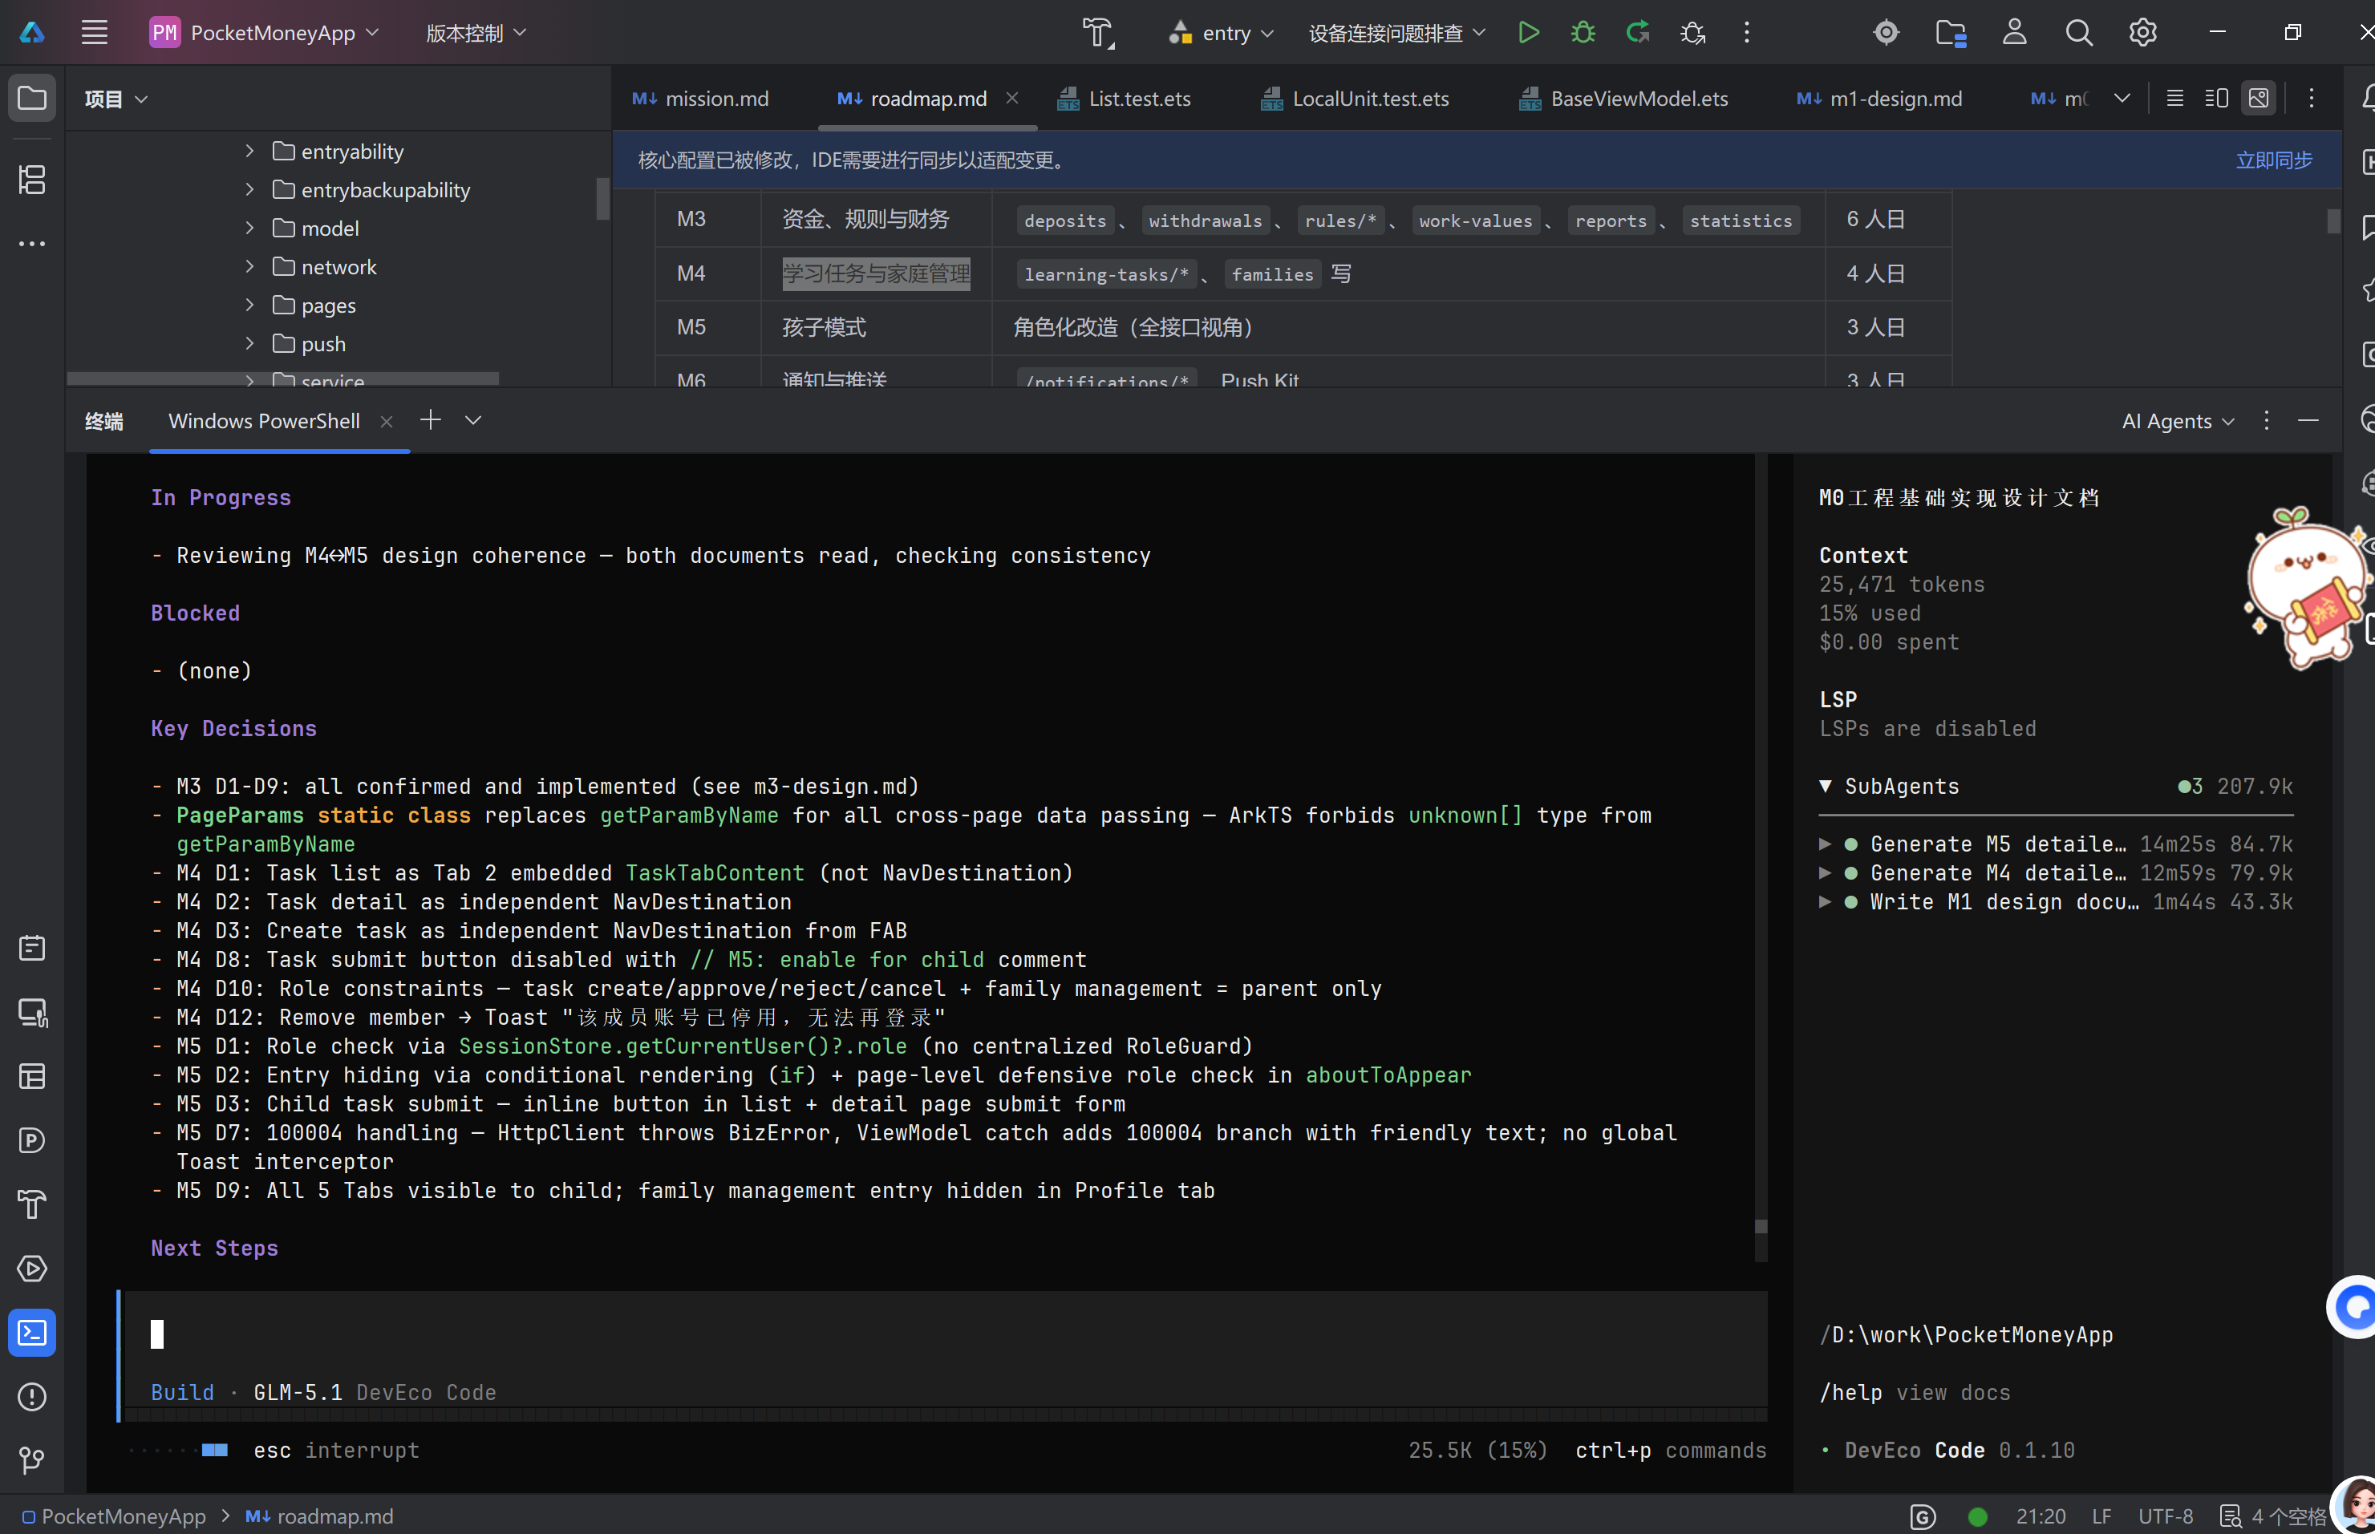Screen dimensions: 2375x1534
Task: Open the Project tool window folder icon
Action: pyautogui.click(x=32, y=99)
